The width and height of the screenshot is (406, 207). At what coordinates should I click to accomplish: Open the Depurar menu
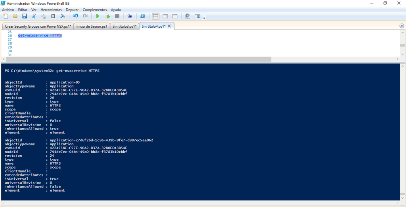tap(72, 9)
